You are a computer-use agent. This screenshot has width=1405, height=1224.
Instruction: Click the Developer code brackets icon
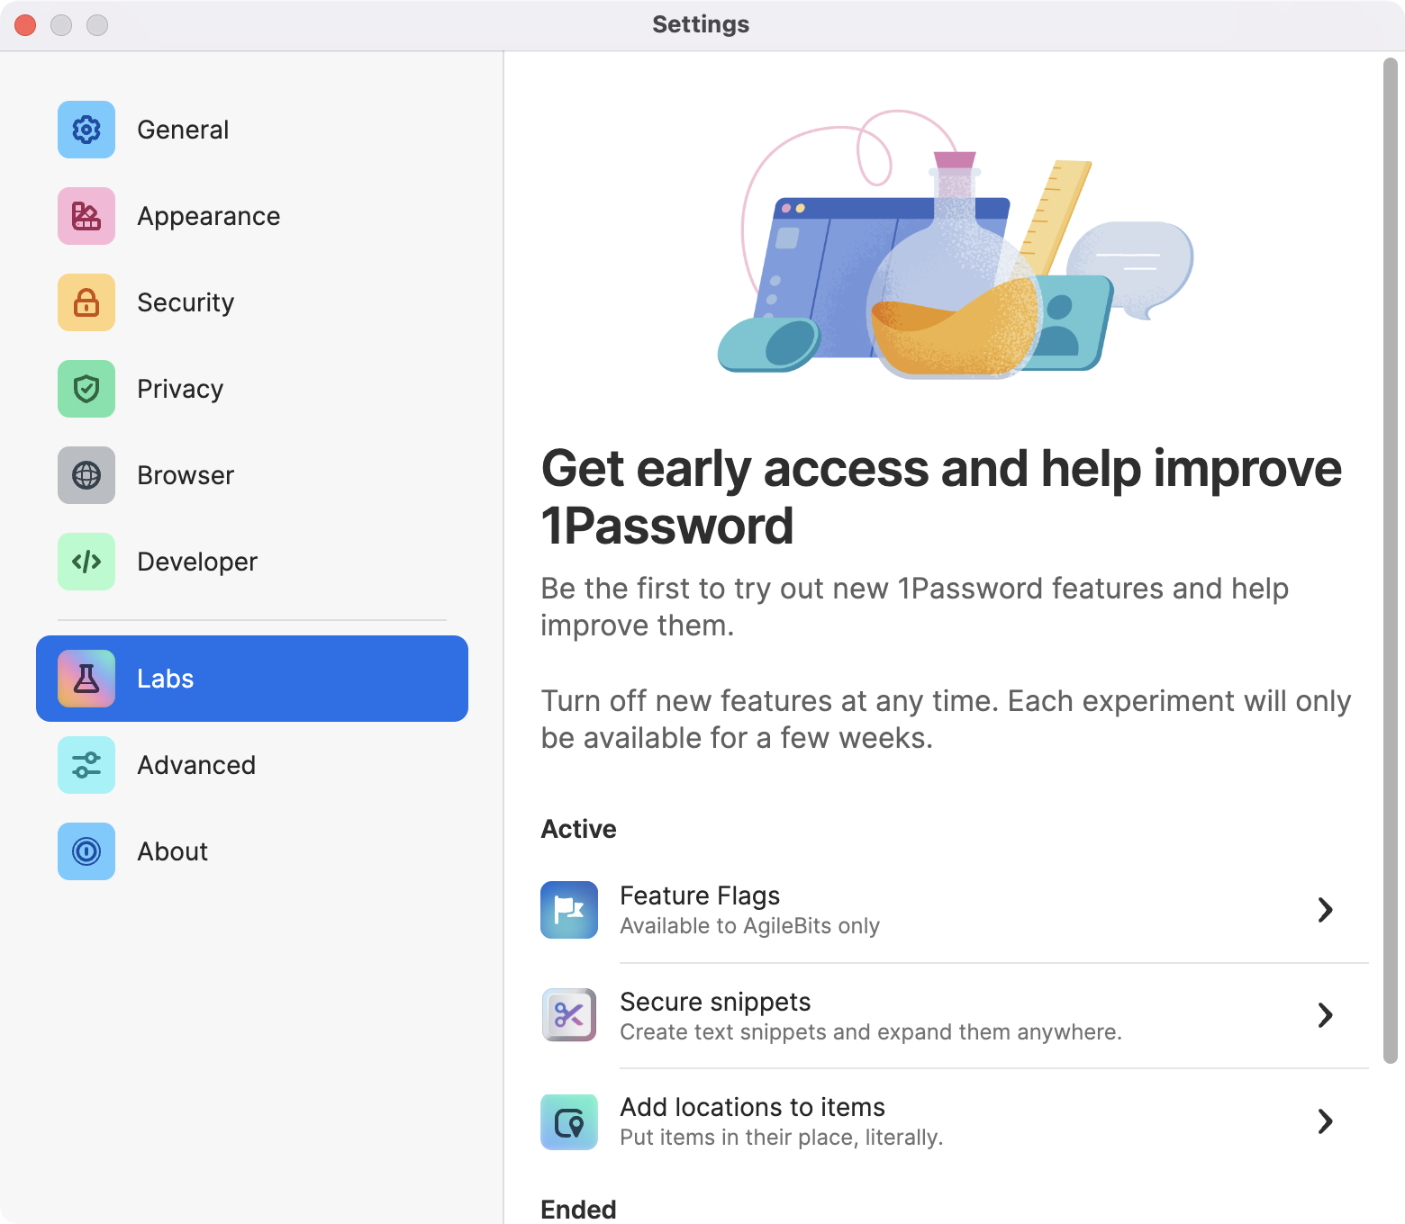[86, 562]
